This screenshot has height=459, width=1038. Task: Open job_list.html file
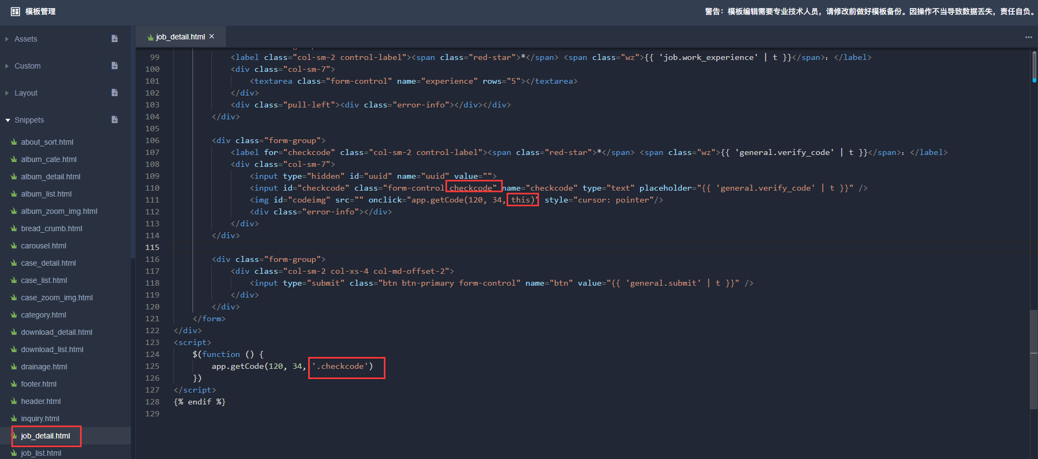pyautogui.click(x=41, y=453)
